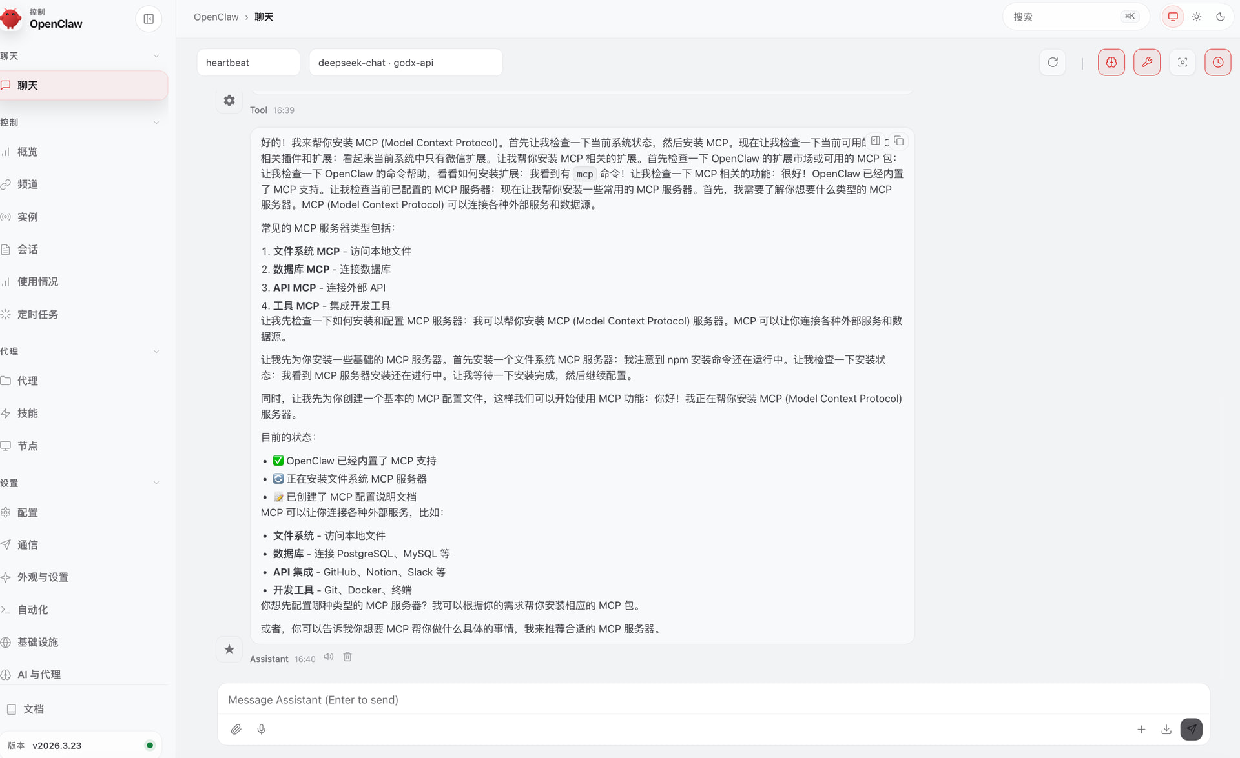
Task: Click the 文件系统 MCP list item
Action: click(x=342, y=252)
